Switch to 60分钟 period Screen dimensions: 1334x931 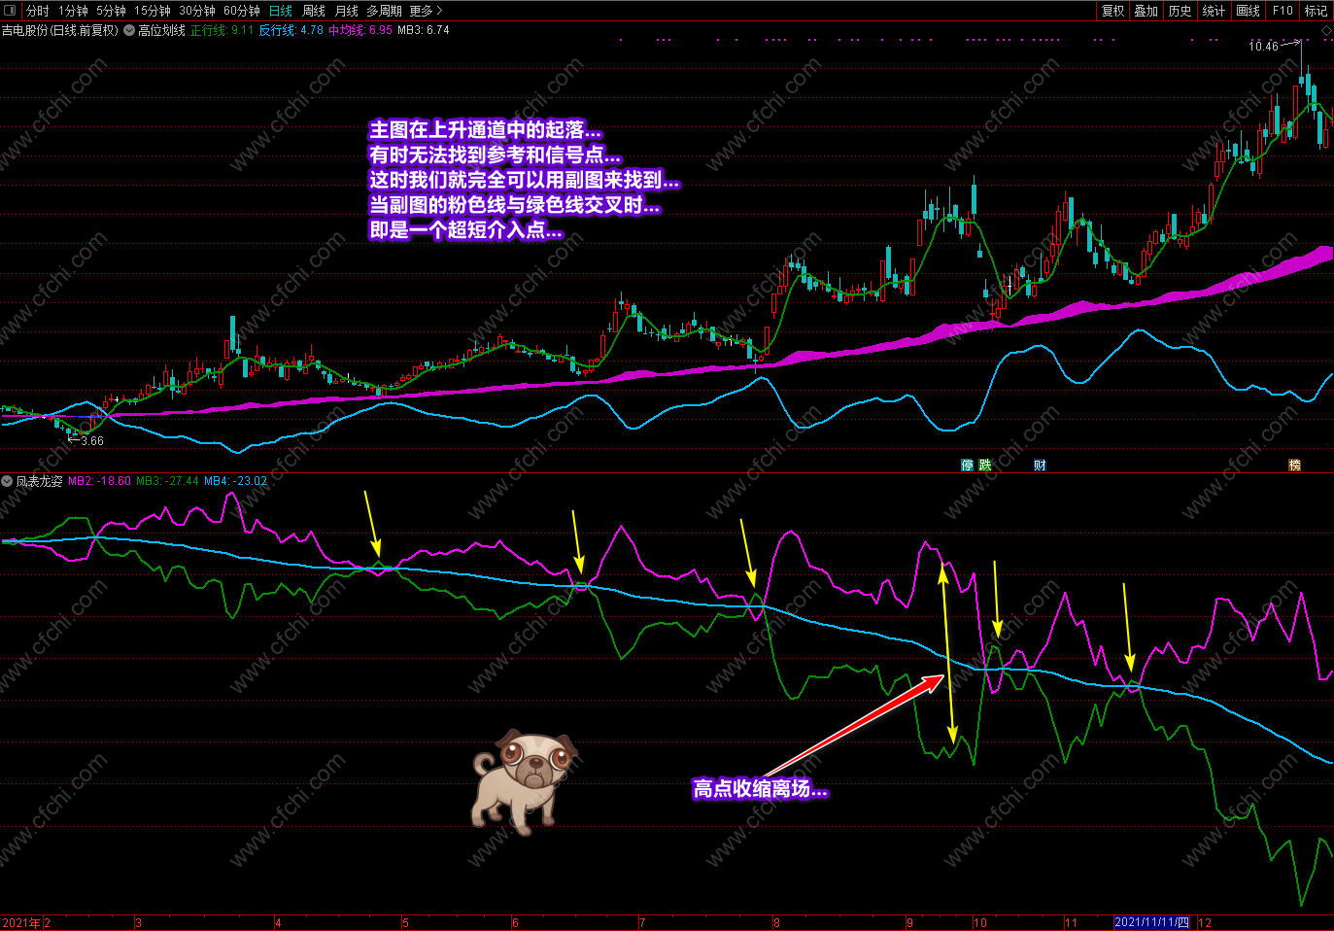(x=242, y=11)
